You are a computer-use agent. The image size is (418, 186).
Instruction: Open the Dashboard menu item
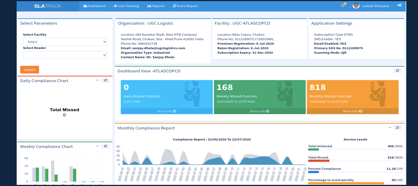pyautogui.click(x=94, y=6)
